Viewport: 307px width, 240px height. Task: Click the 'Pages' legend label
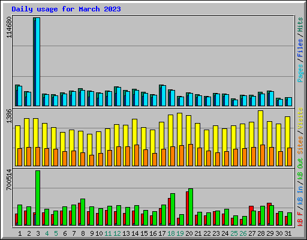300,73
